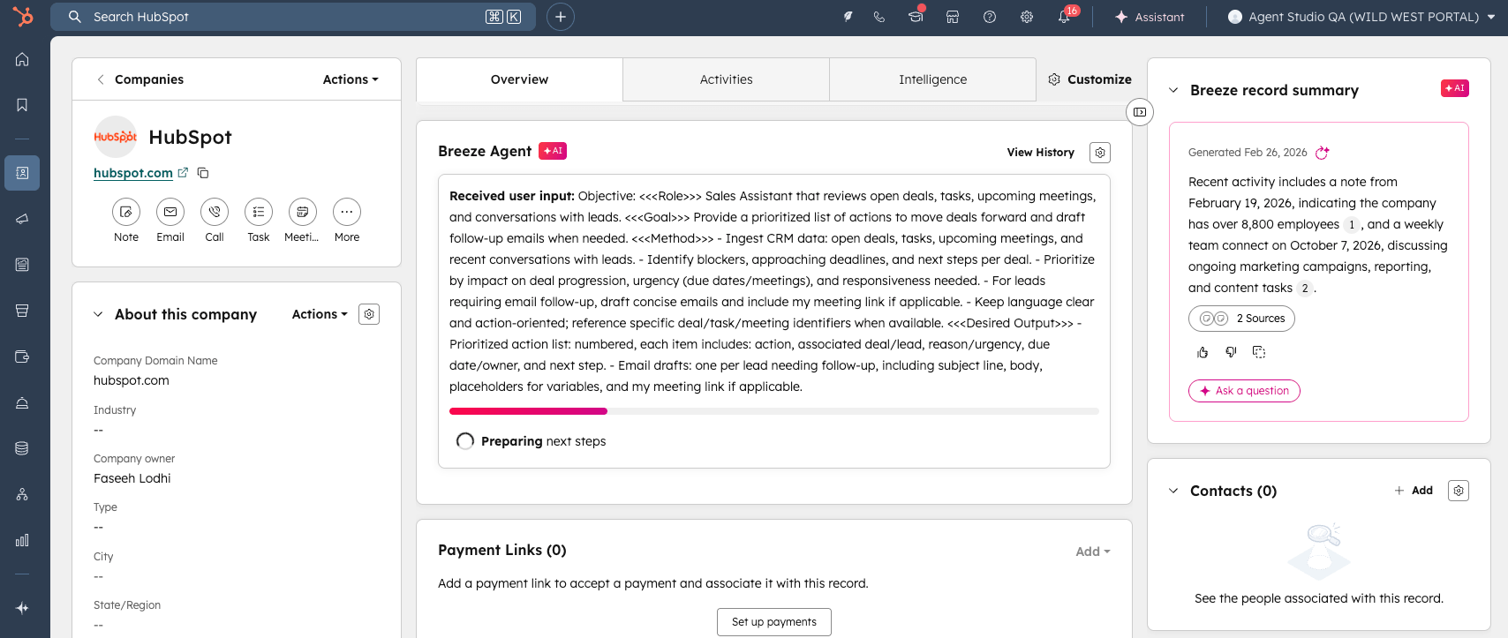
Task: Give thumbs up on Breeze summary
Action: coord(1203,352)
